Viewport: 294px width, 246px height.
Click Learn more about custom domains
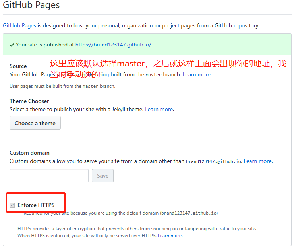click(x=257, y=161)
